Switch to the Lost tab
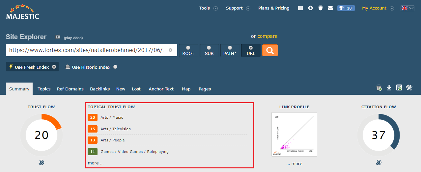This screenshot has height=172, width=421. (x=136, y=89)
